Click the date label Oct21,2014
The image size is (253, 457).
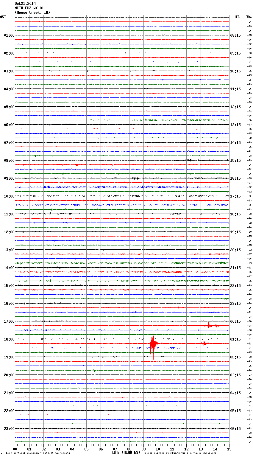point(25,4)
